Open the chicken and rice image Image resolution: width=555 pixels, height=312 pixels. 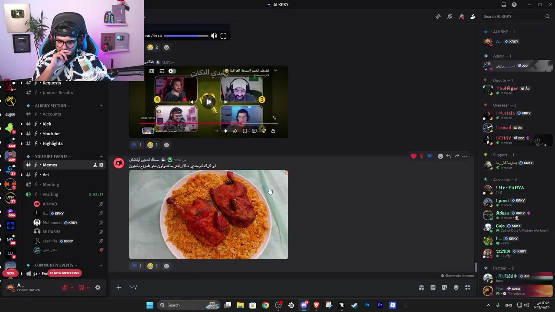209,214
